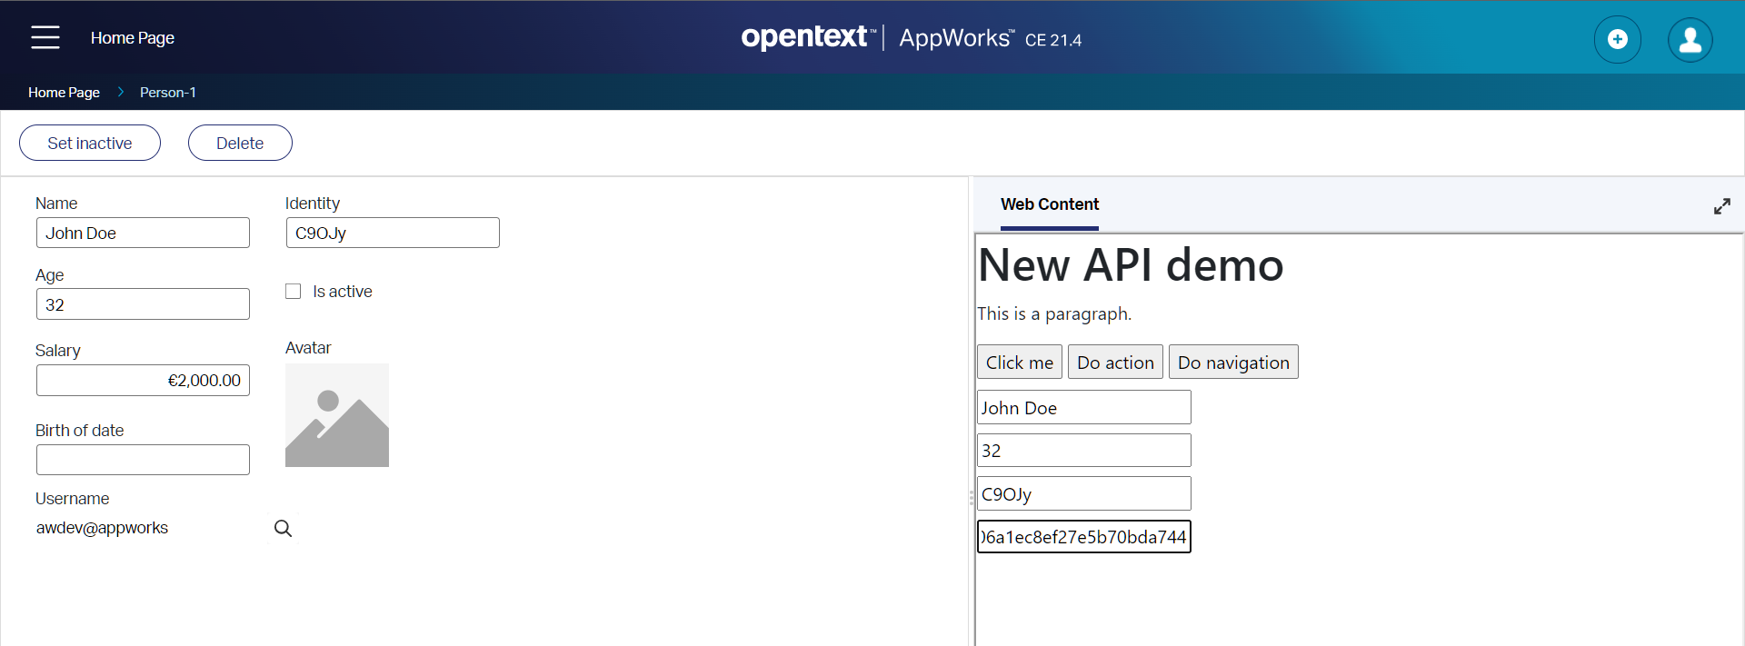Go to Home Page breadcrumb link

click(64, 93)
